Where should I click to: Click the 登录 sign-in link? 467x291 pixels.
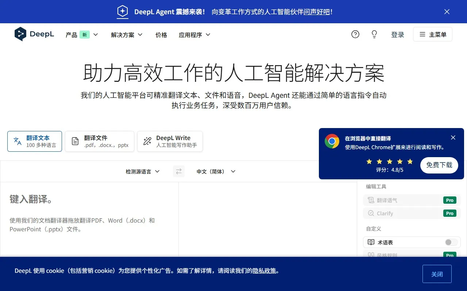(398, 35)
